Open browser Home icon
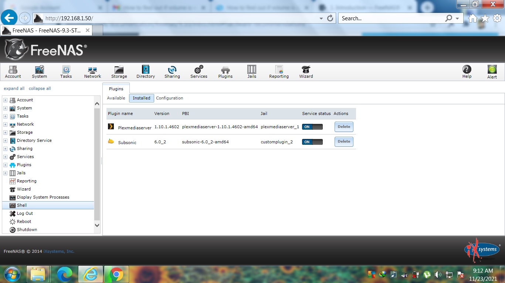 (x=473, y=18)
